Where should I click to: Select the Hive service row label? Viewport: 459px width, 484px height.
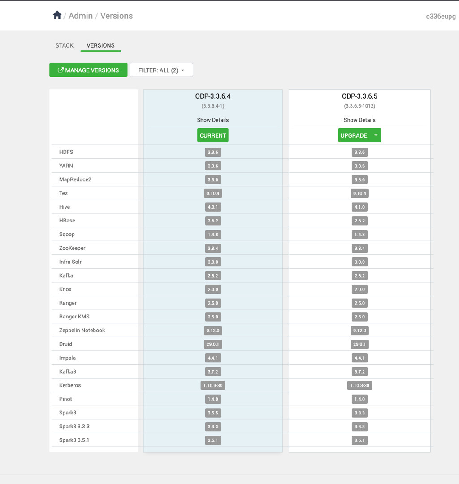[65, 207]
